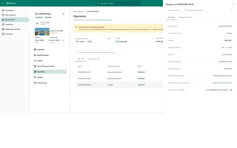
Task: Open the Hubix C1-46 property thumbnail
Action: click(42, 31)
